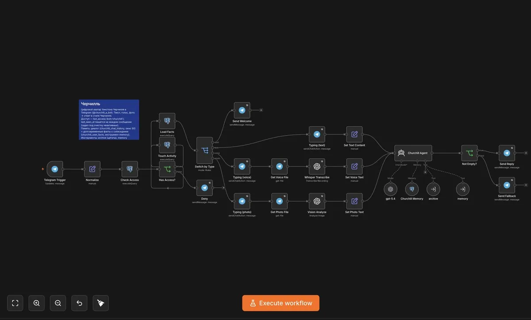
Task: Select the Set Text Content node
Action: coord(354,135)
